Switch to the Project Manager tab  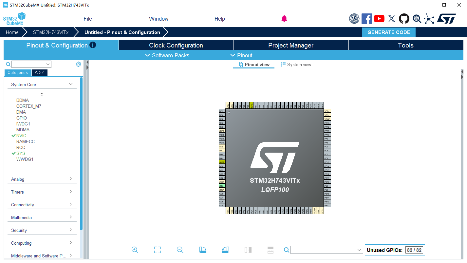pos(291,45)
